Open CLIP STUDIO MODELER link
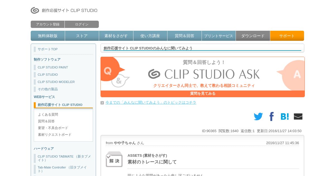Image resolution: width=335 pixels, height=176 pixels. pyautogui.click(x=56, y=82)
